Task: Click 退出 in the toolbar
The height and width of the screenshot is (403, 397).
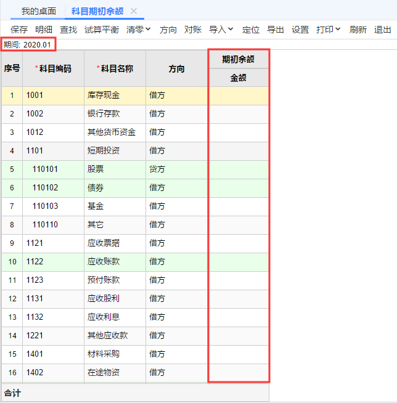Action: pyautogui.click(x=383, y=30)
